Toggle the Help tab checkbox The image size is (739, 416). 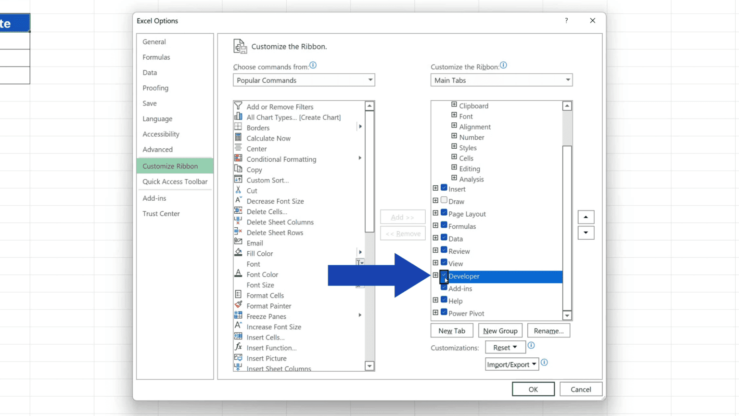coord(444,300)
